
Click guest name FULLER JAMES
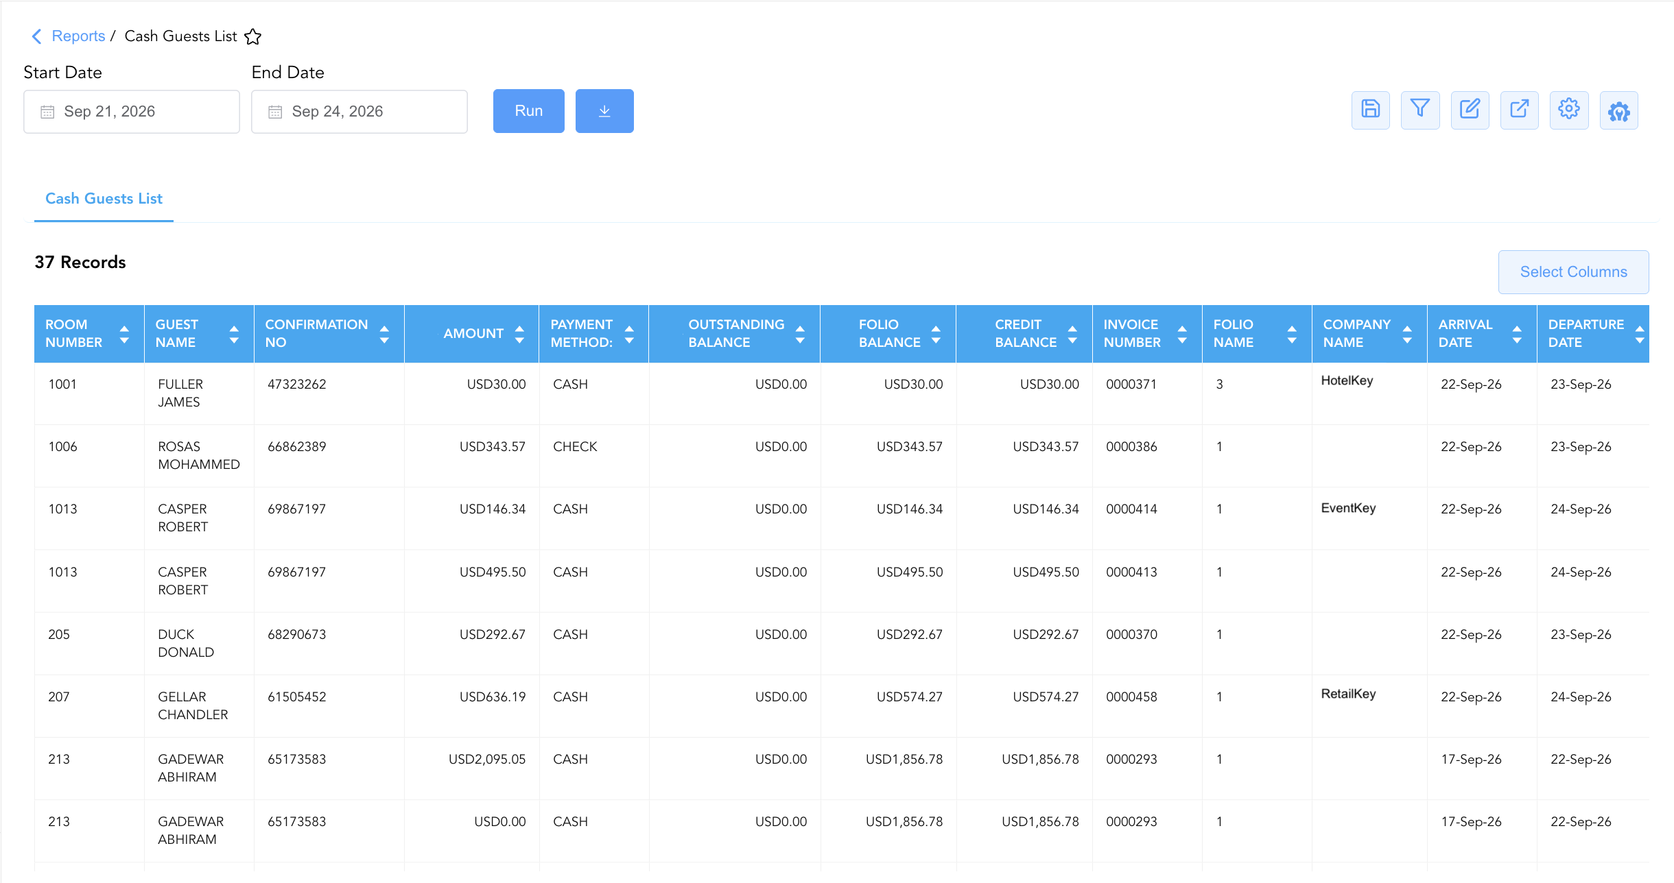[x=180, y=394]
